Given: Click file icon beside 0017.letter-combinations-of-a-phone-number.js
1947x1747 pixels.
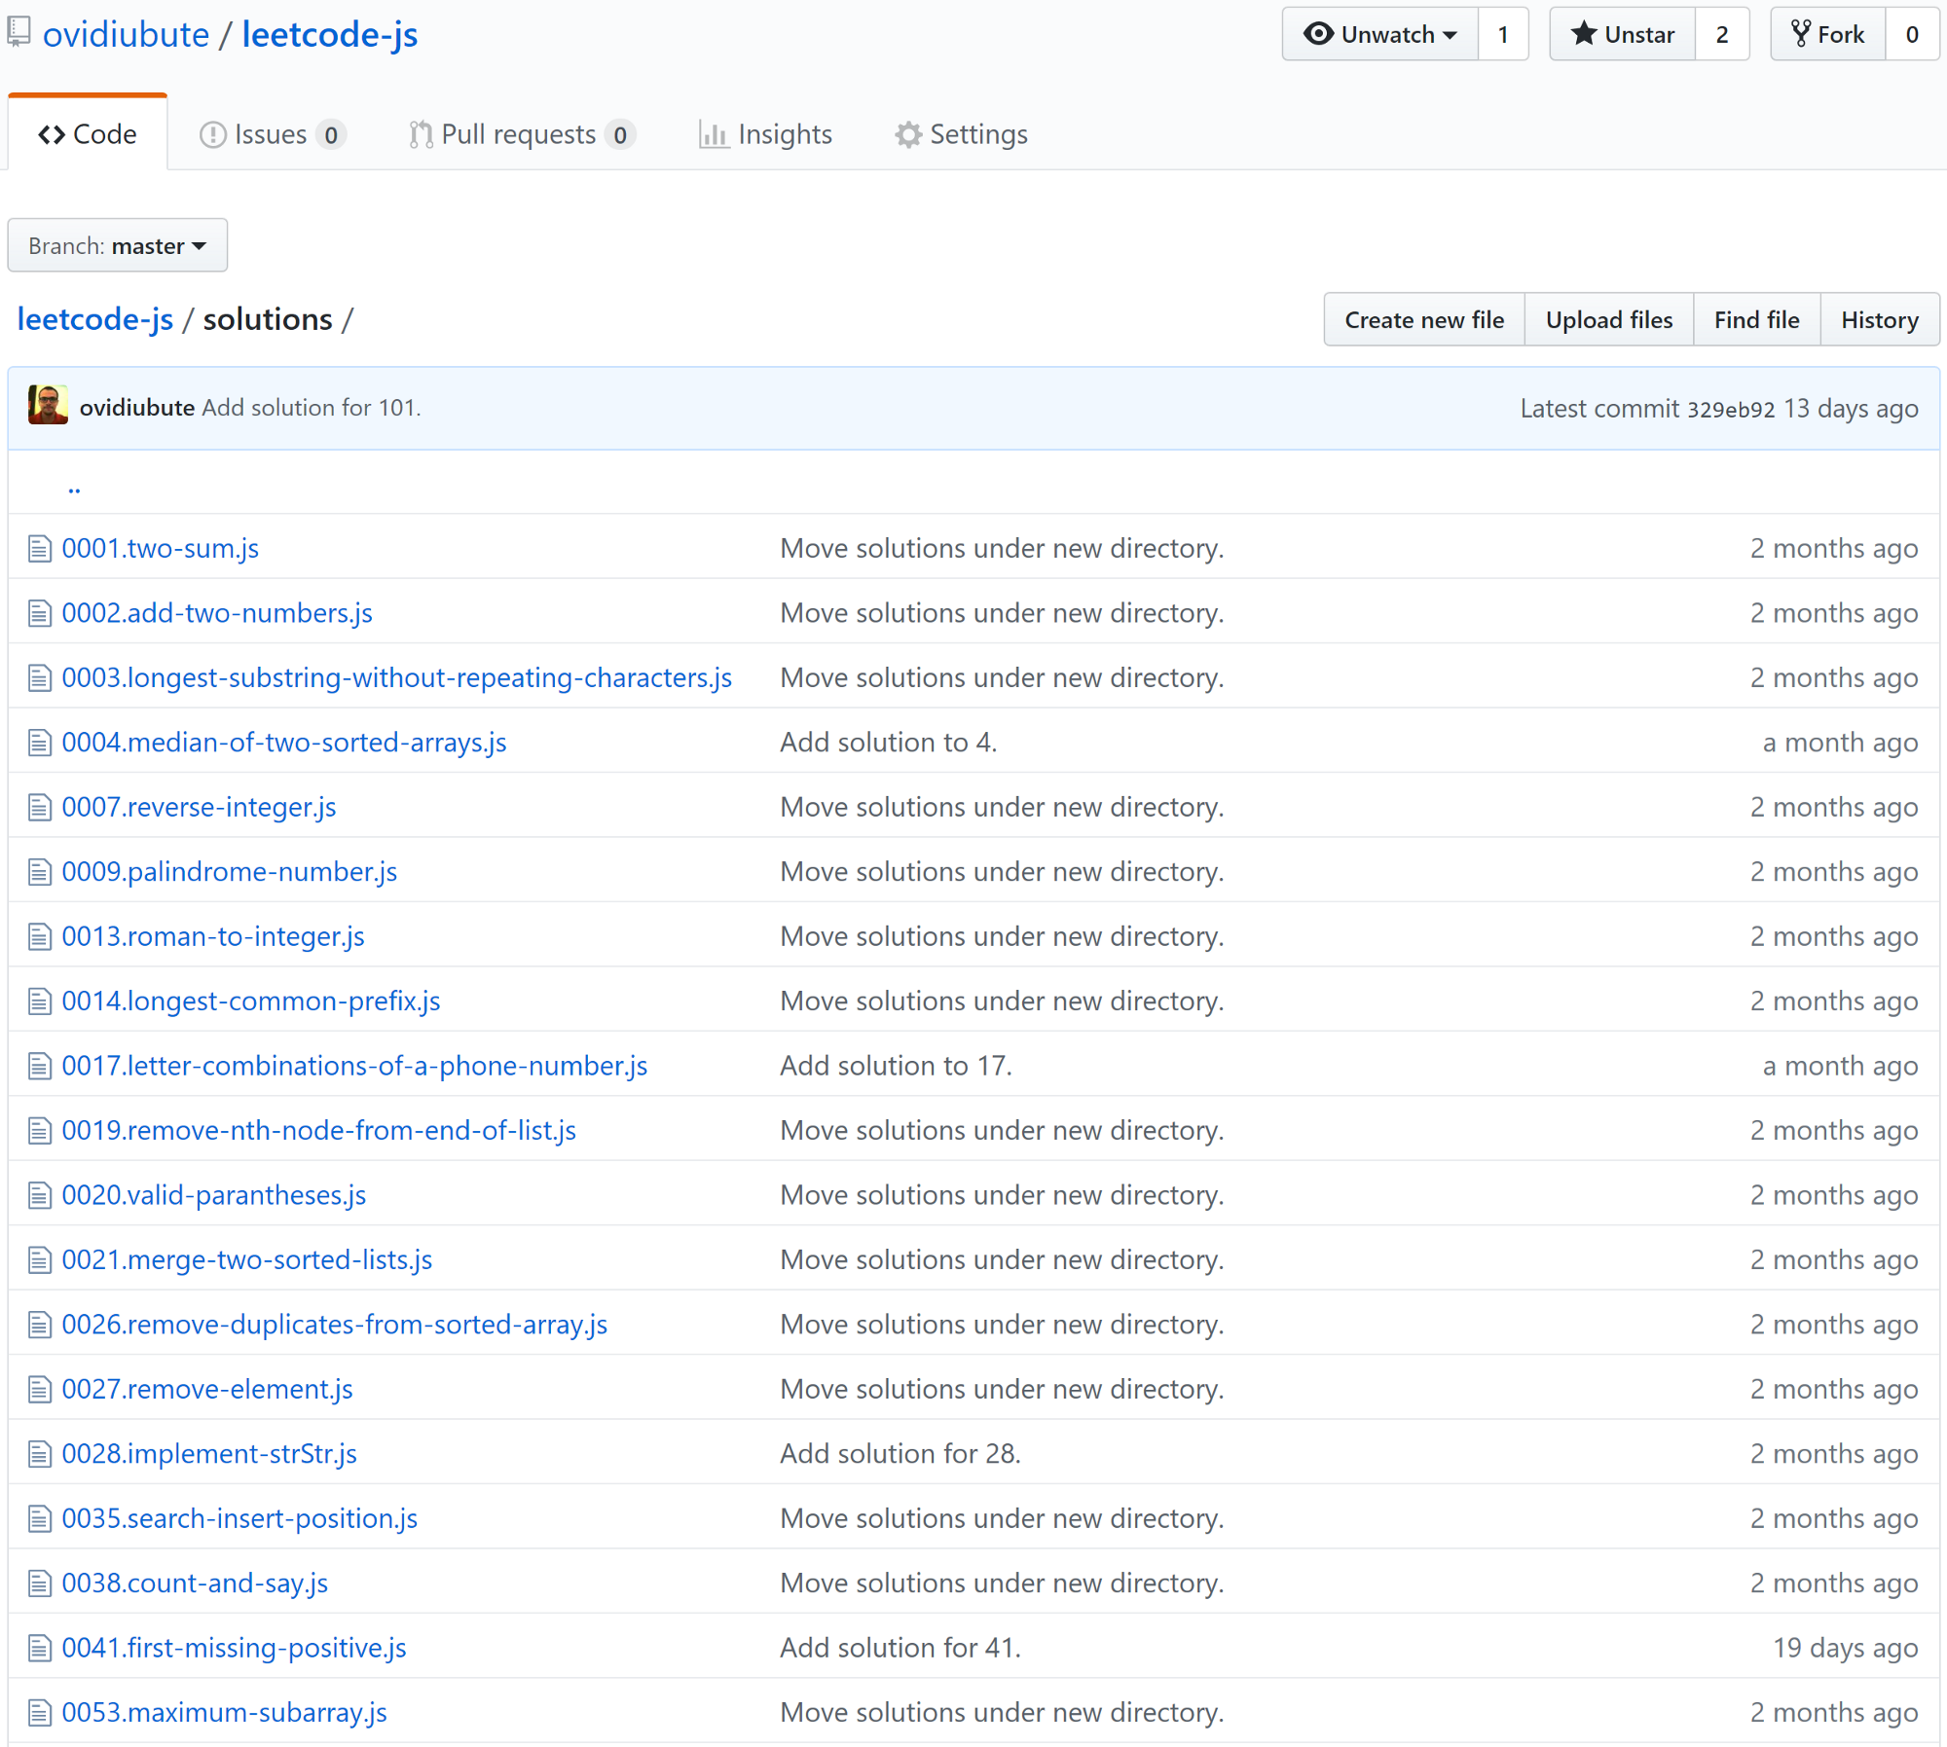Looking at the screenshot, I should (x=39, y=1067).
